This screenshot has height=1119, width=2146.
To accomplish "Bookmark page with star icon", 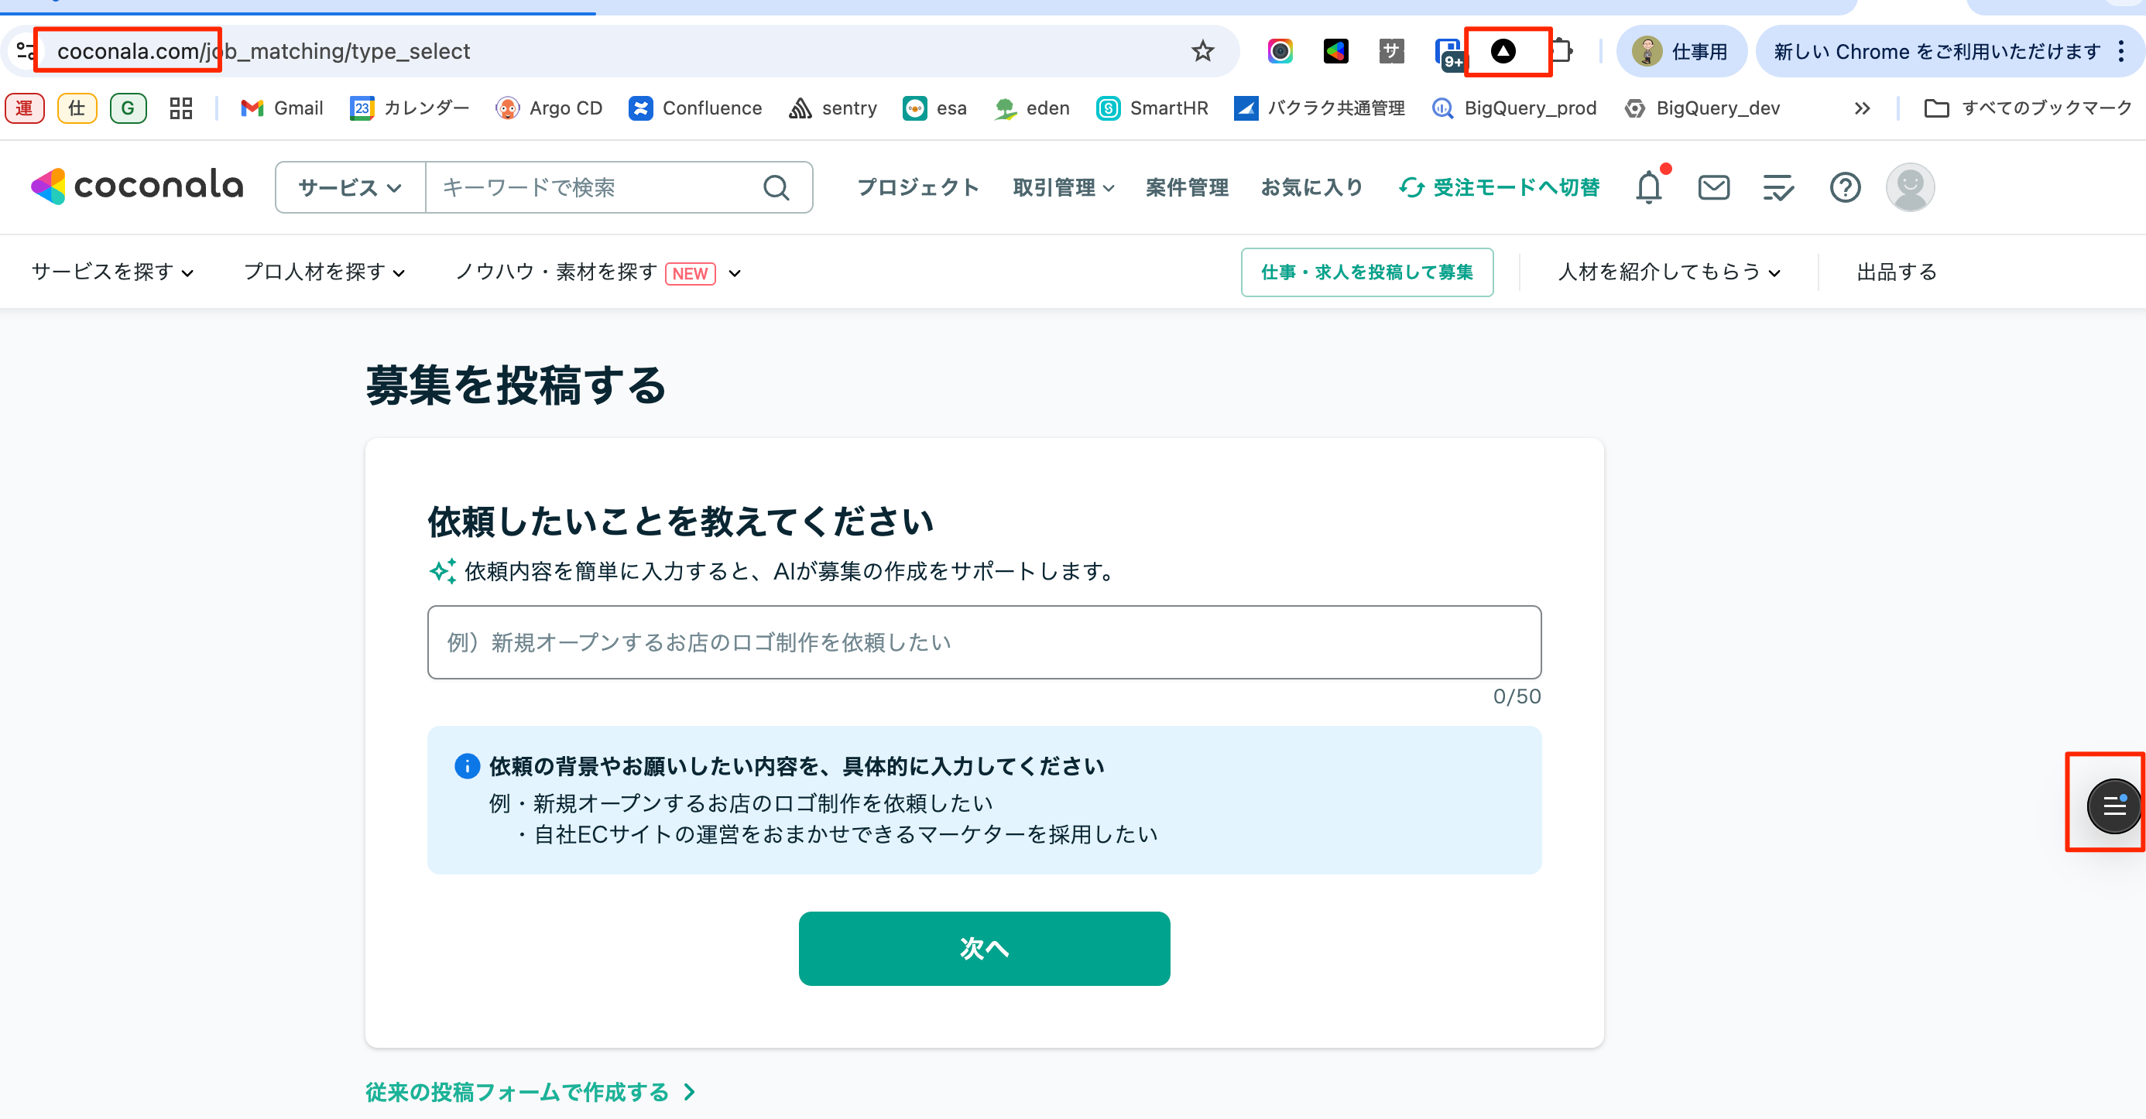I will pyautogui.click(x=1202, y=52).
